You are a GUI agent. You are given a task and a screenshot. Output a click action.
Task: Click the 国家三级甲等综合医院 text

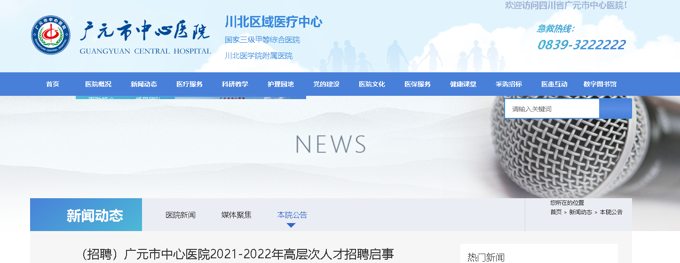[262, 40]
